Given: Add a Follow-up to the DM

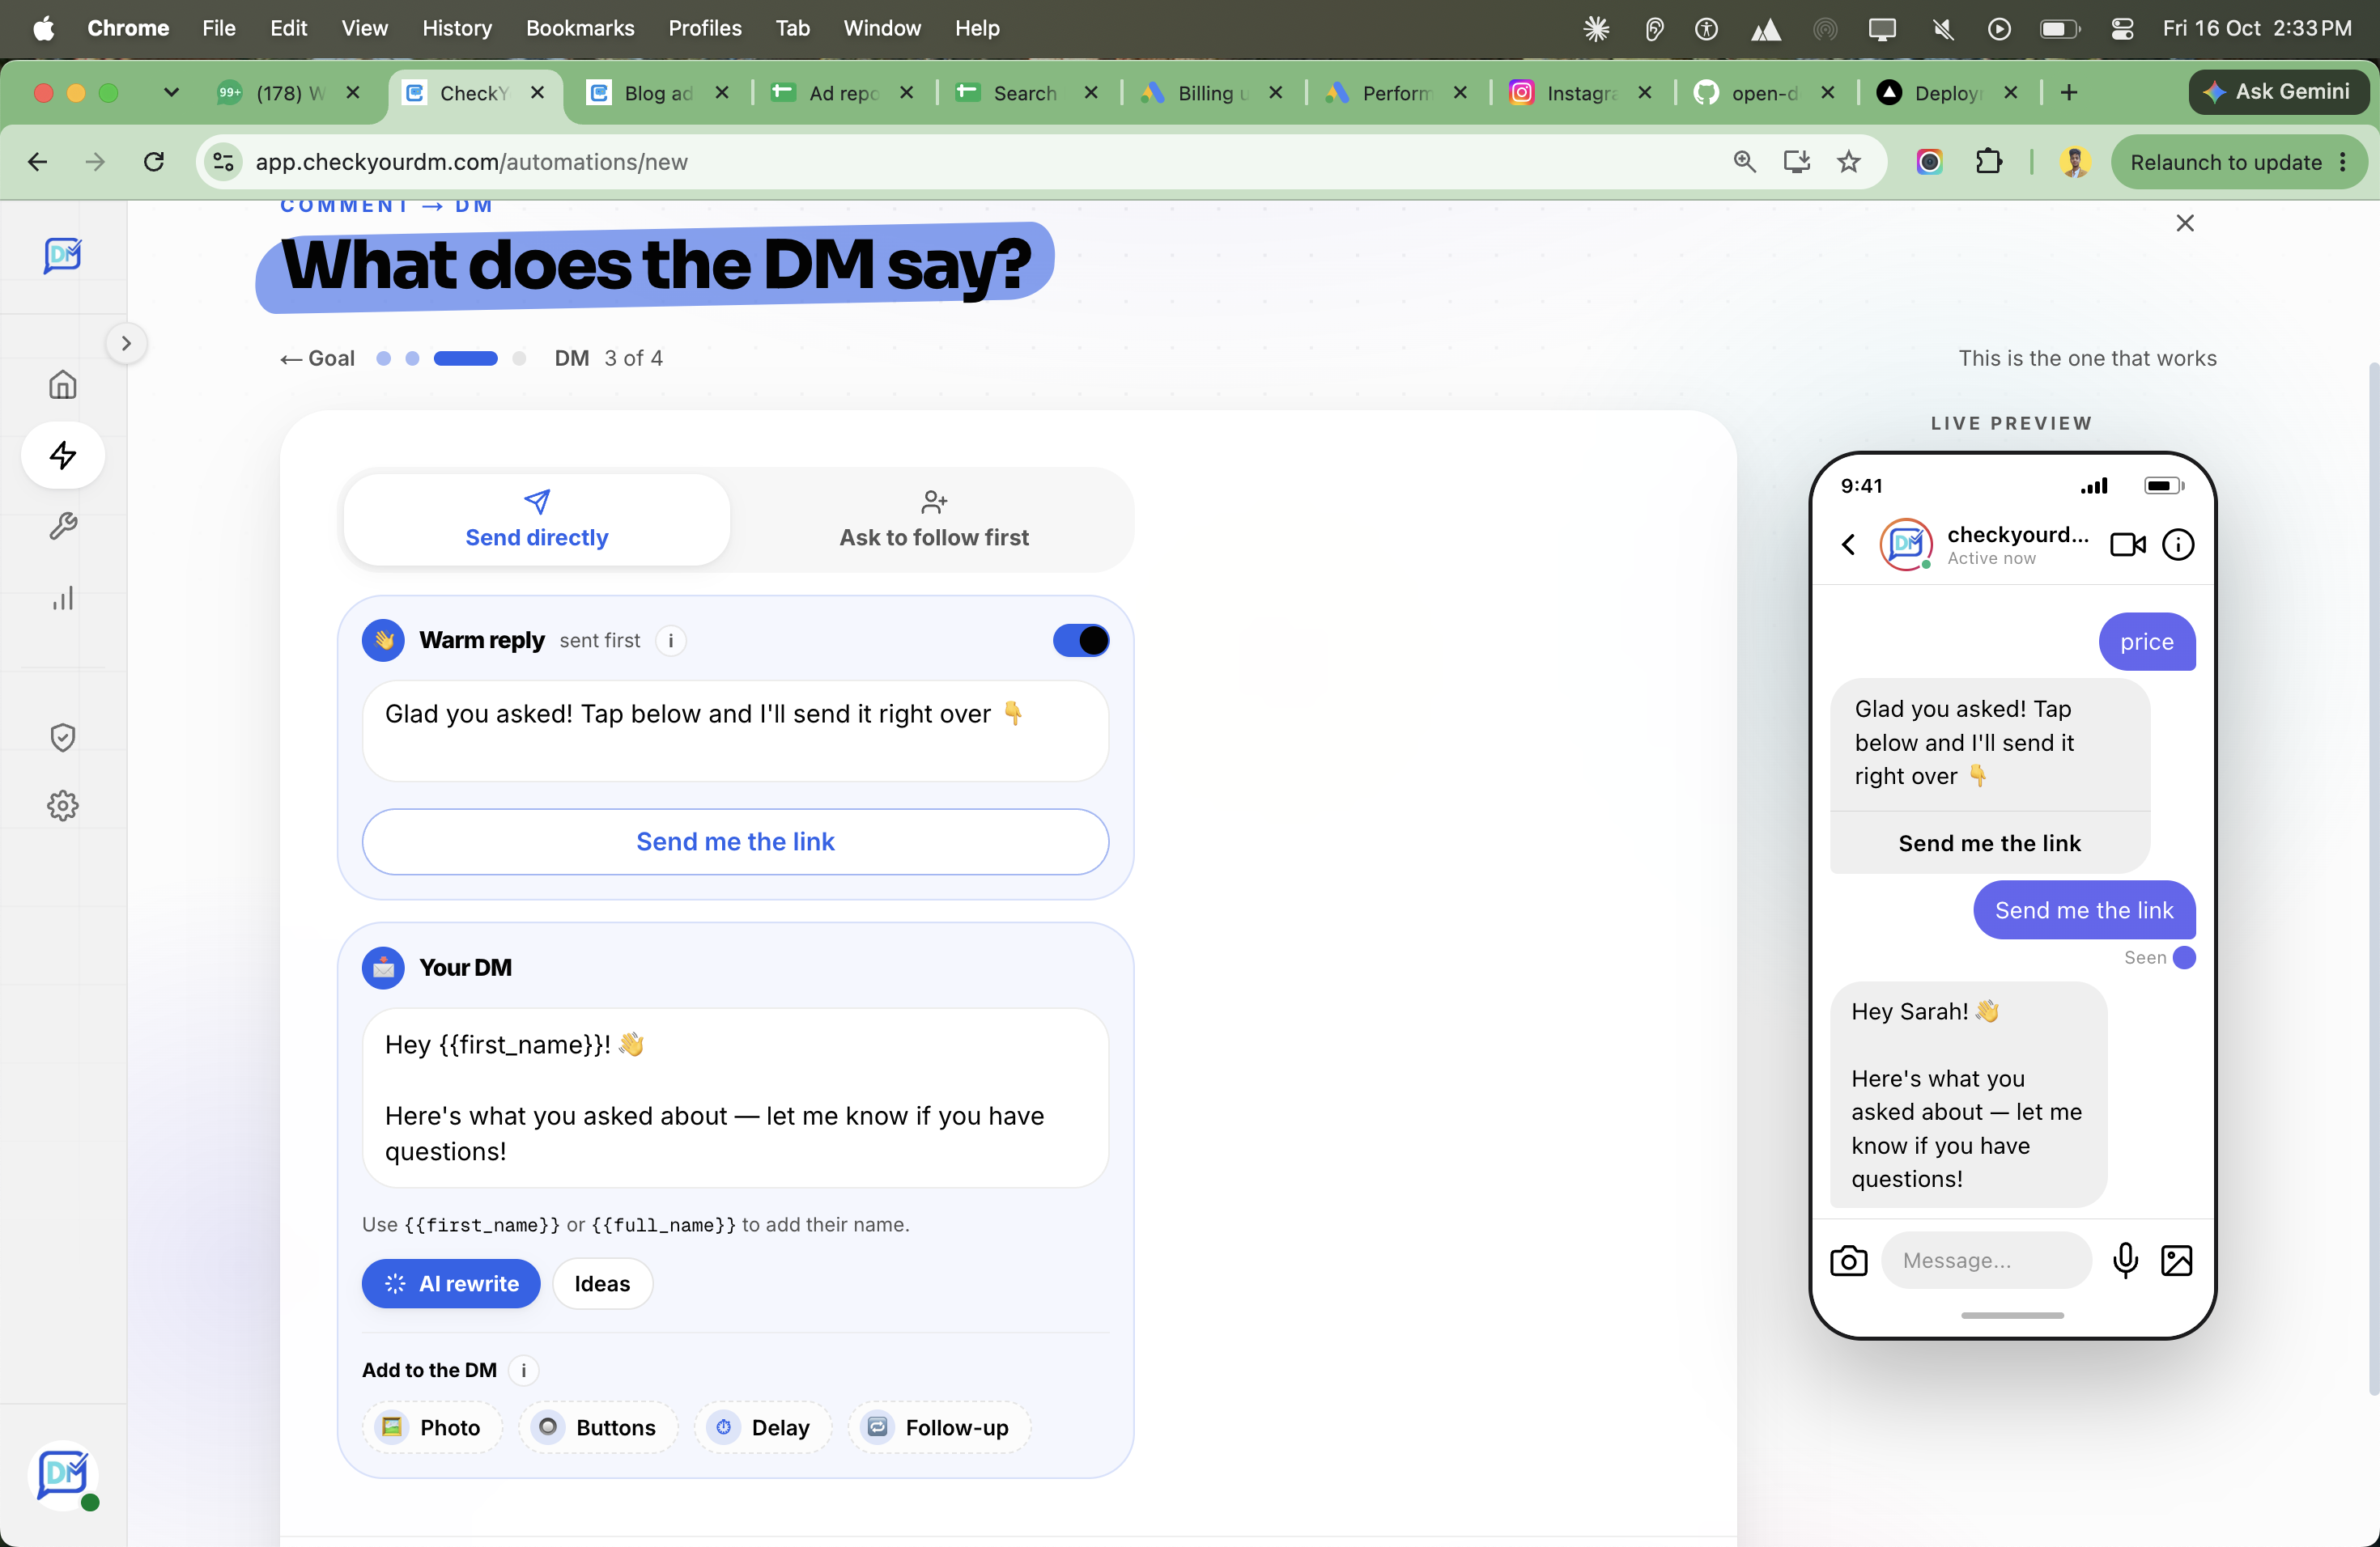Looking at the screenshot, I should pos(938,1427).
